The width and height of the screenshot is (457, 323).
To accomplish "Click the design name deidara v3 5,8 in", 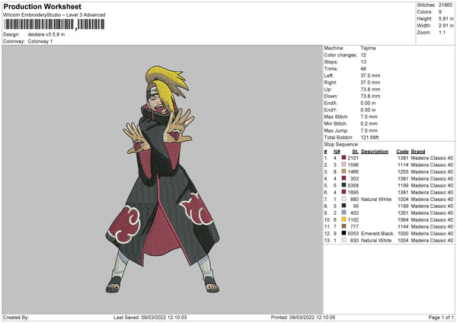I will click(47, 34).
